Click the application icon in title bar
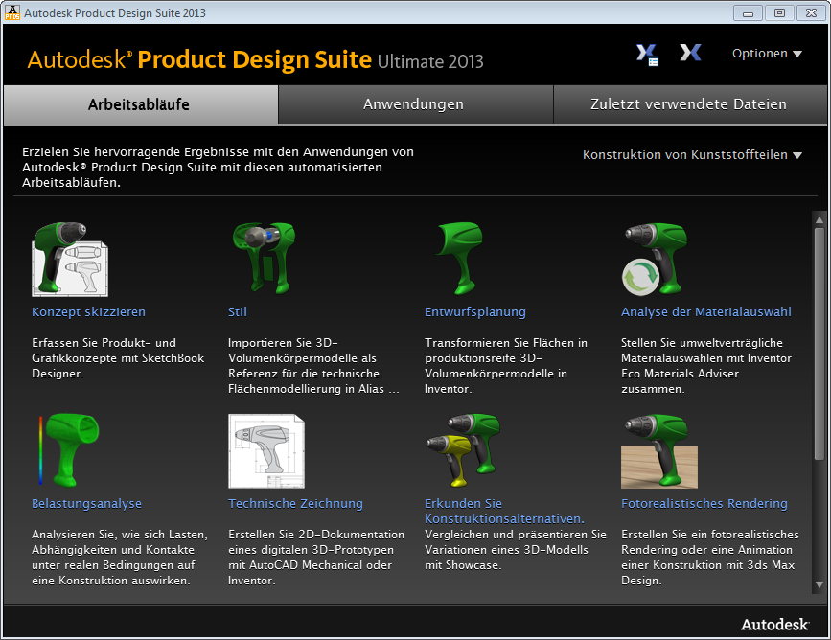831x640 pixels. [x=12, y=13]
